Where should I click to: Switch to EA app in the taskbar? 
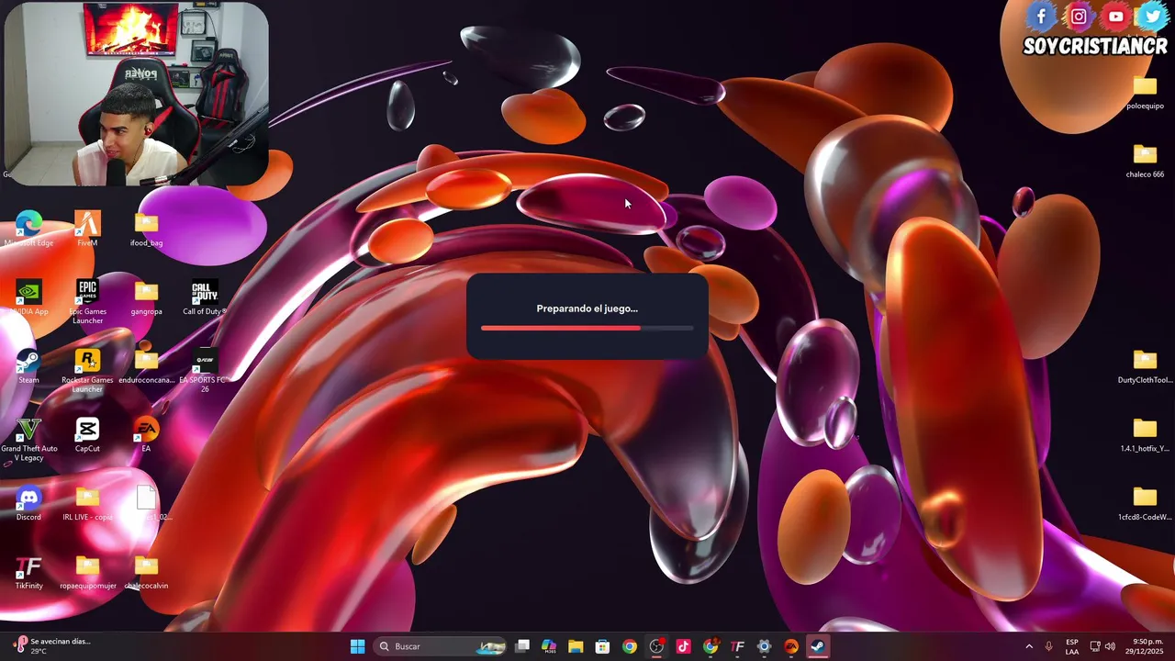pos(791,646)
